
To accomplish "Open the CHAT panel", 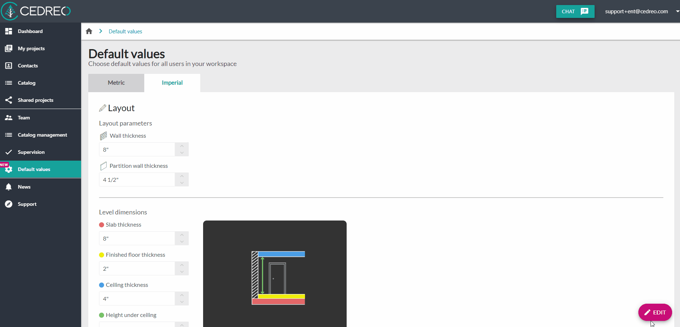I will pyautogui.click(x=575, y=11).
